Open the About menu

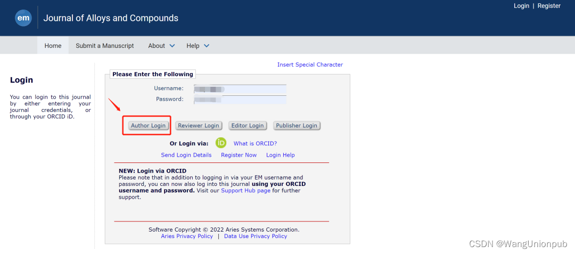click(x=157, y=46)
